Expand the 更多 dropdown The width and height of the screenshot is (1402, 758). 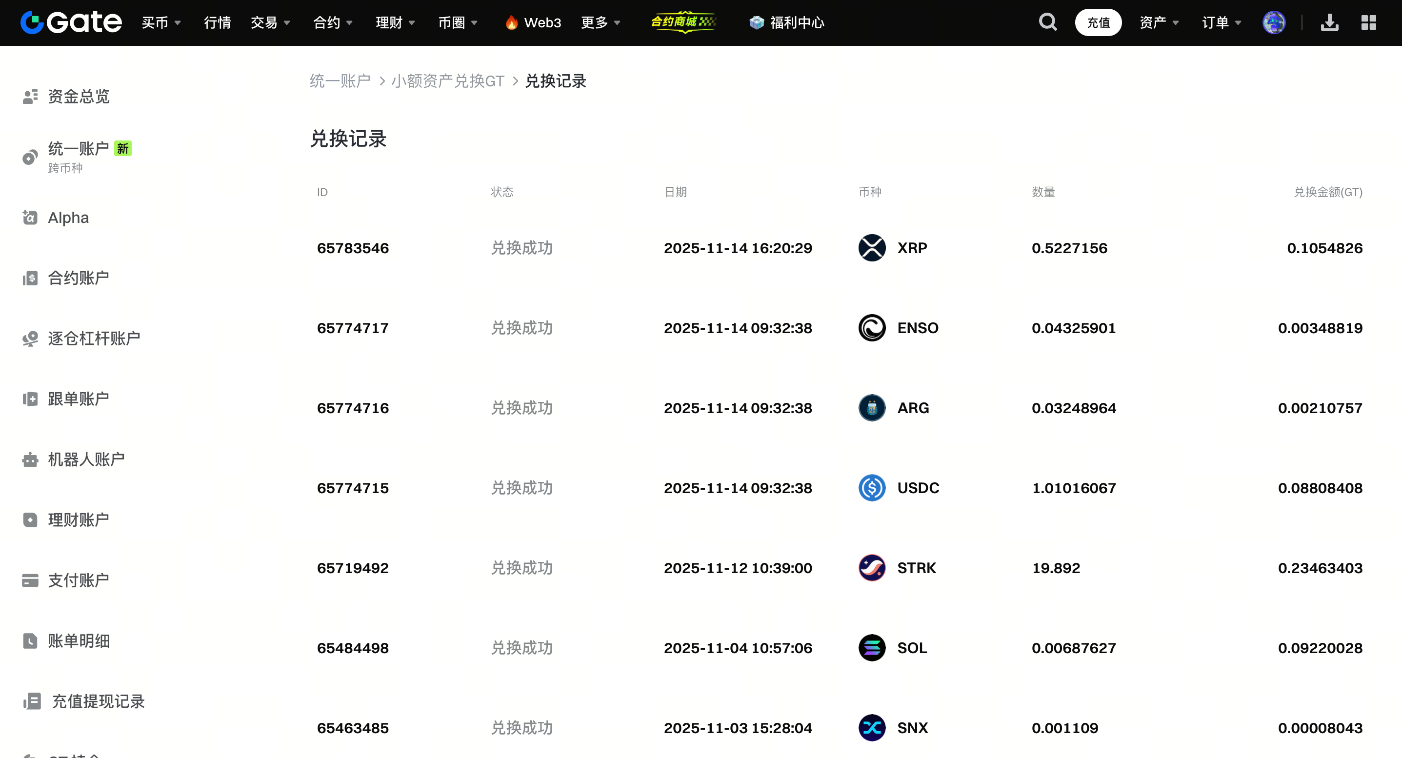point(601,22)
